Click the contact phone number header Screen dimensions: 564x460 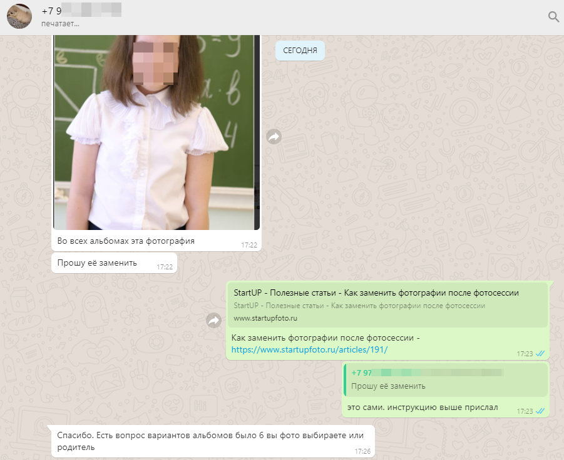pyautogui.click(x=81, y=11)
